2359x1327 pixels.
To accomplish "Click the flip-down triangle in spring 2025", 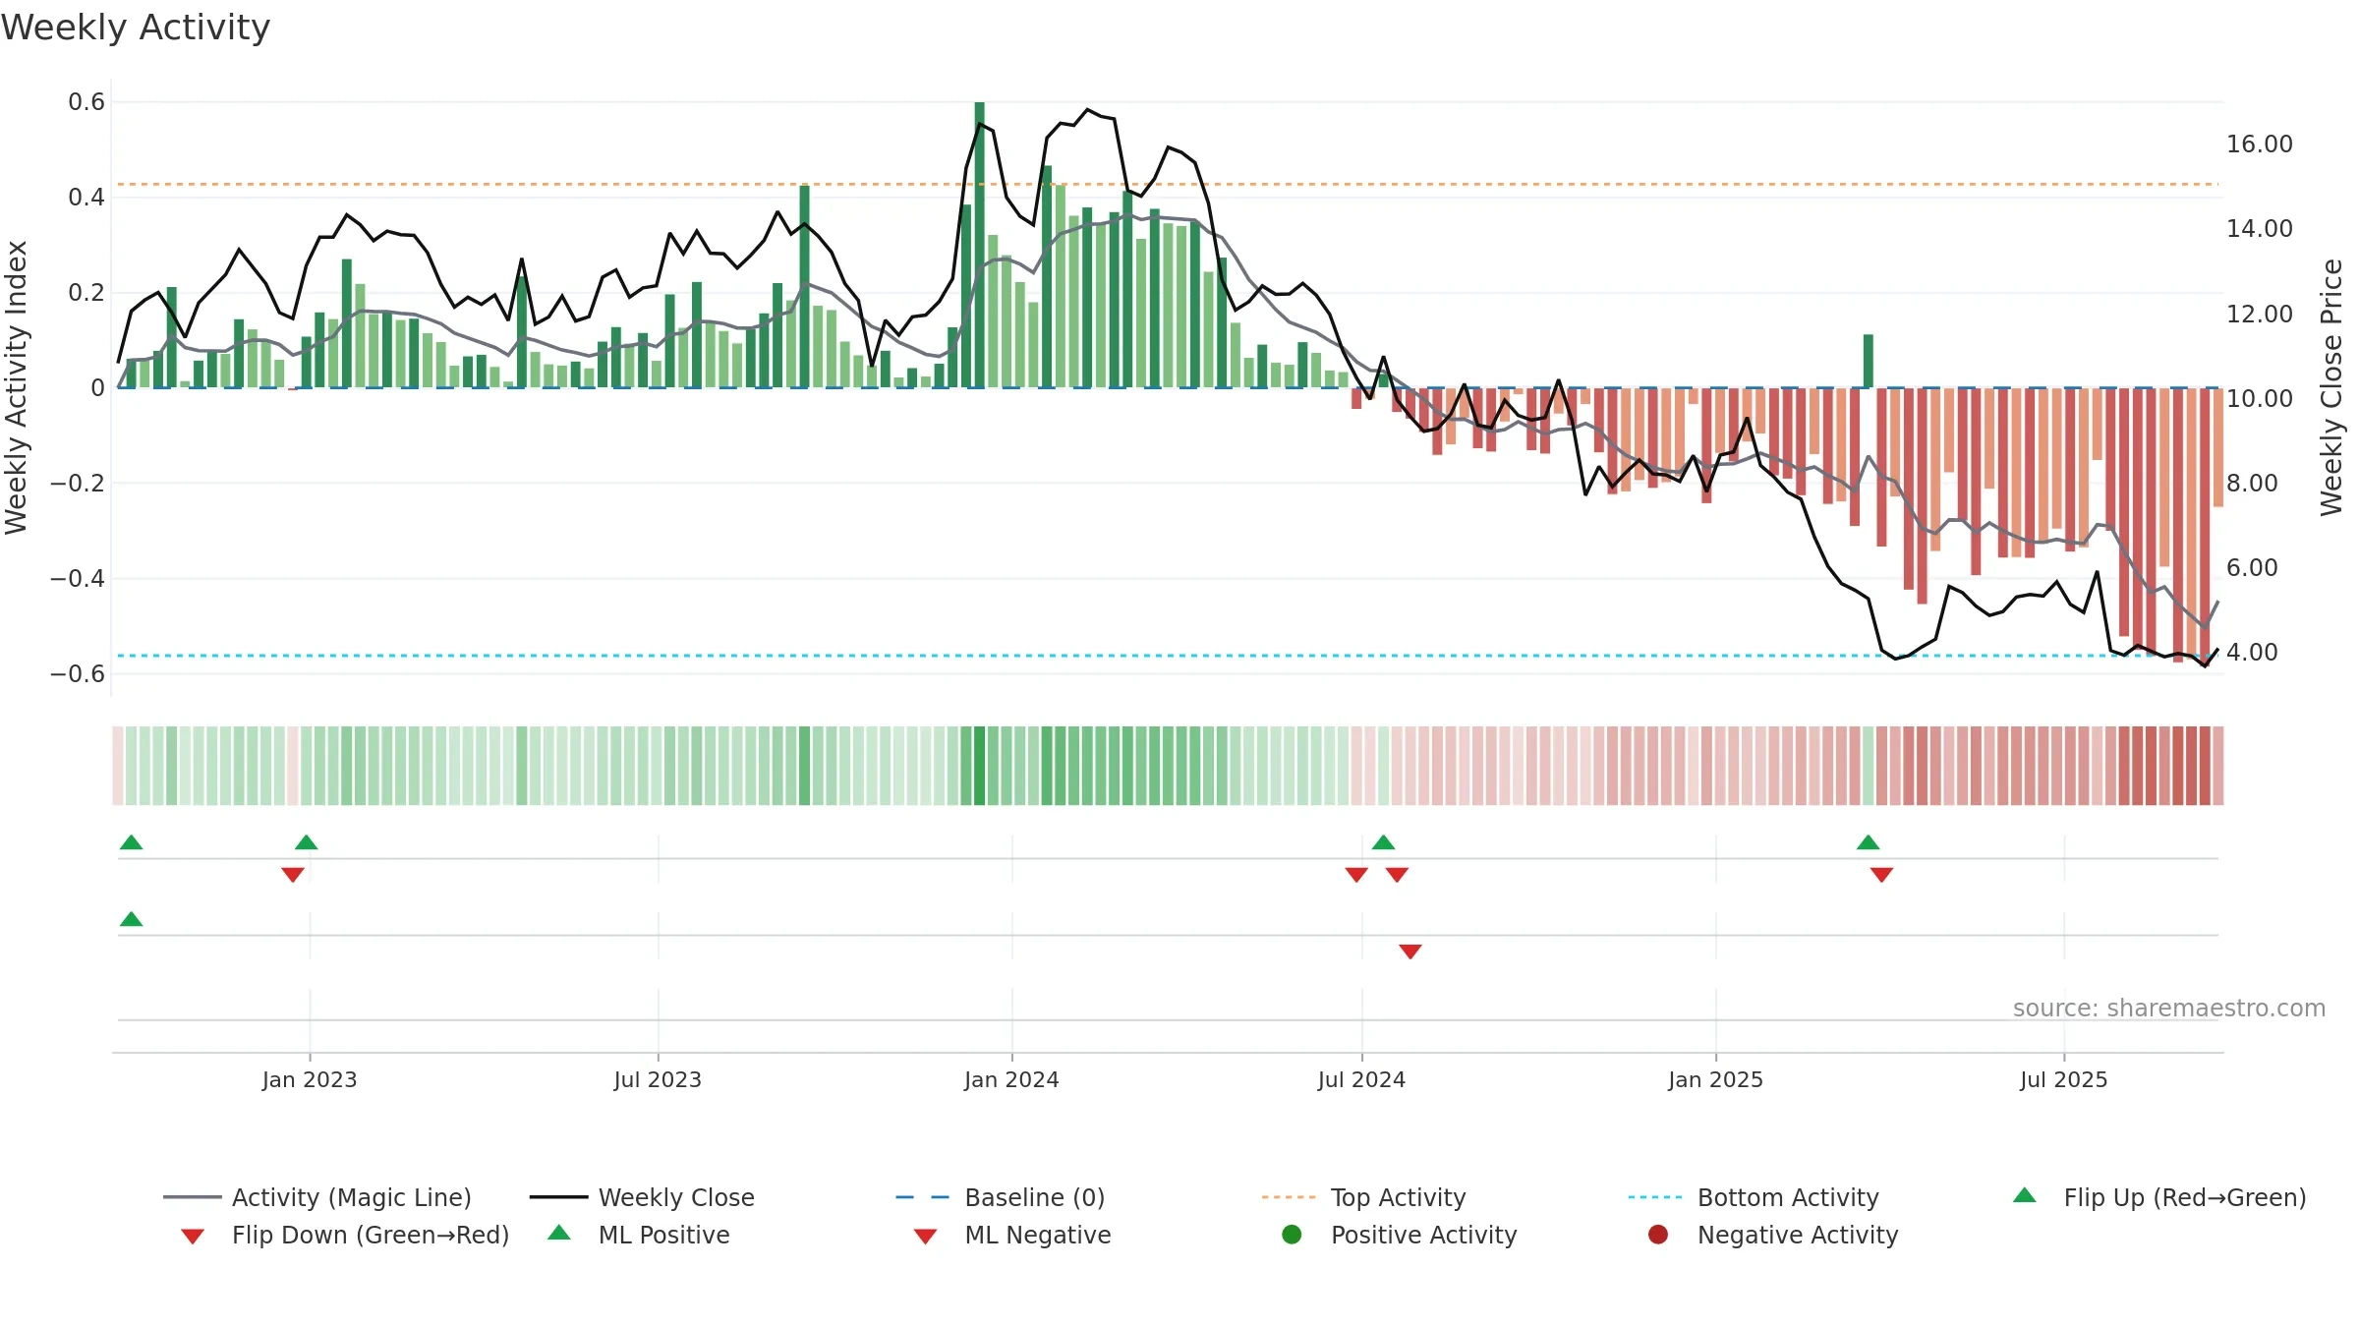I will [1881, 875].
